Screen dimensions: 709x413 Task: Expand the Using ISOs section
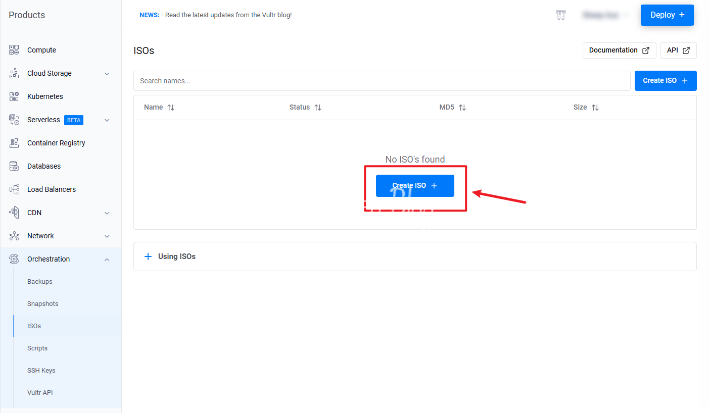[x=415, y=256]
